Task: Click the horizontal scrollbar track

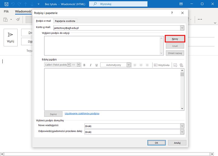Action: 107,154
